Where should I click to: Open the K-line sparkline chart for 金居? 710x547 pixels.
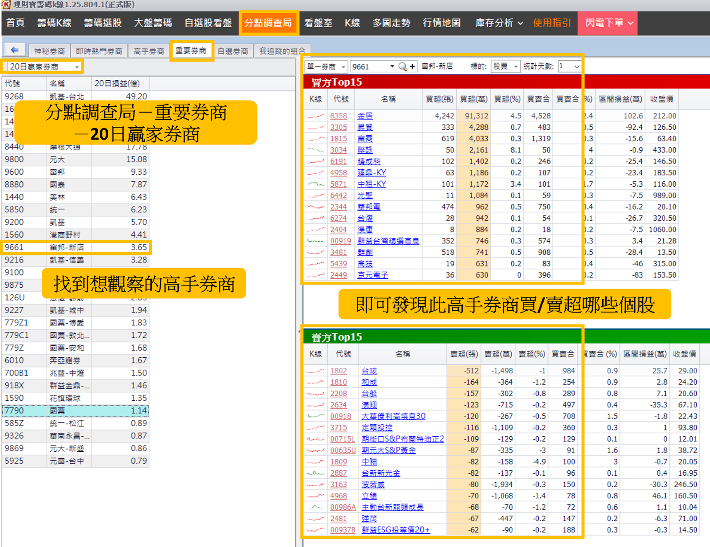coord(316,115)
